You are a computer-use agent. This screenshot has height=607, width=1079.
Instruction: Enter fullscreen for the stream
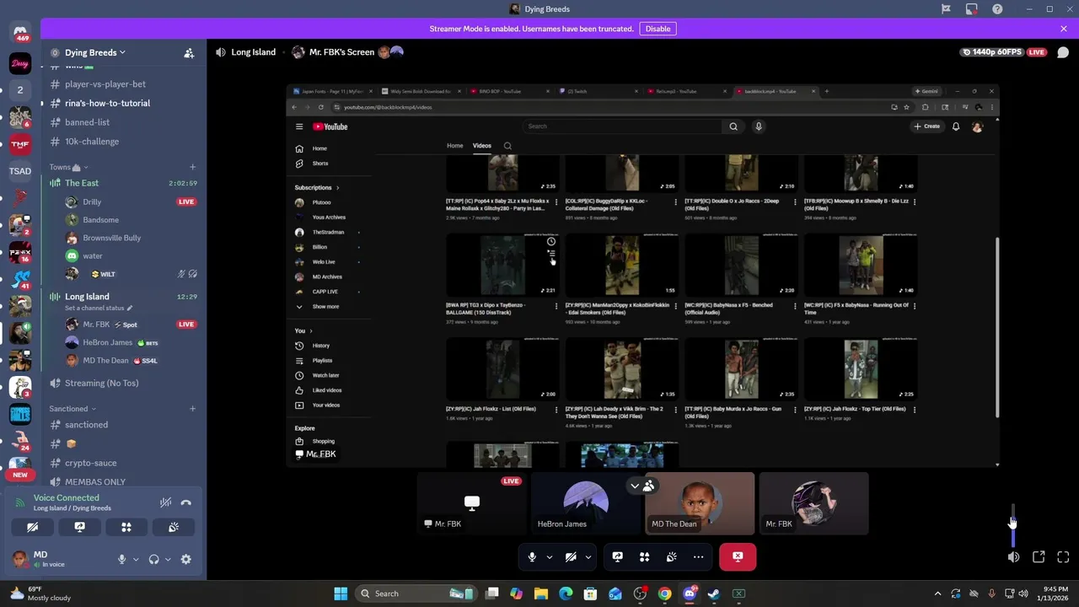click(1063, 557)
